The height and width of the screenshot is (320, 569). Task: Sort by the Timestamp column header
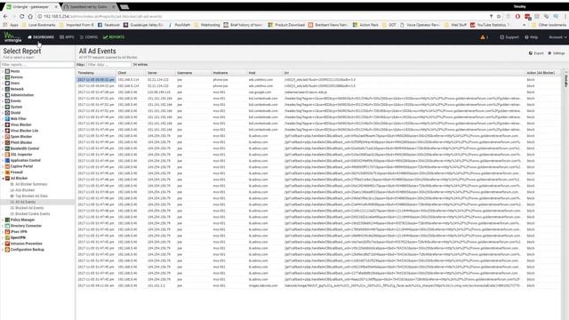point(96,73)
